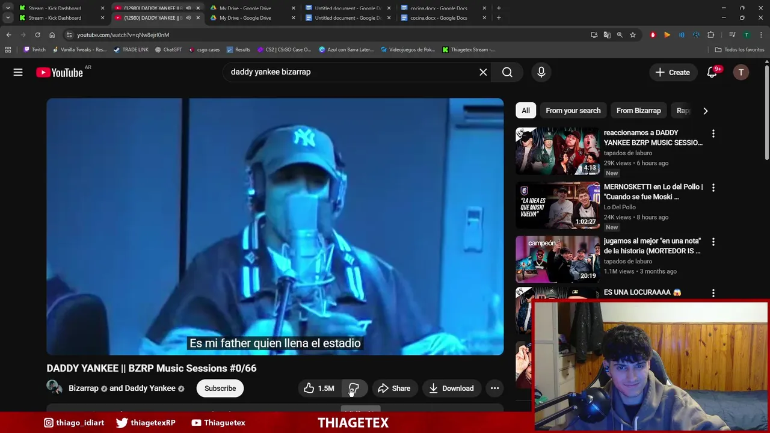Click the main video player to pause
Viewport: 770px width, 433px height.
275,227
